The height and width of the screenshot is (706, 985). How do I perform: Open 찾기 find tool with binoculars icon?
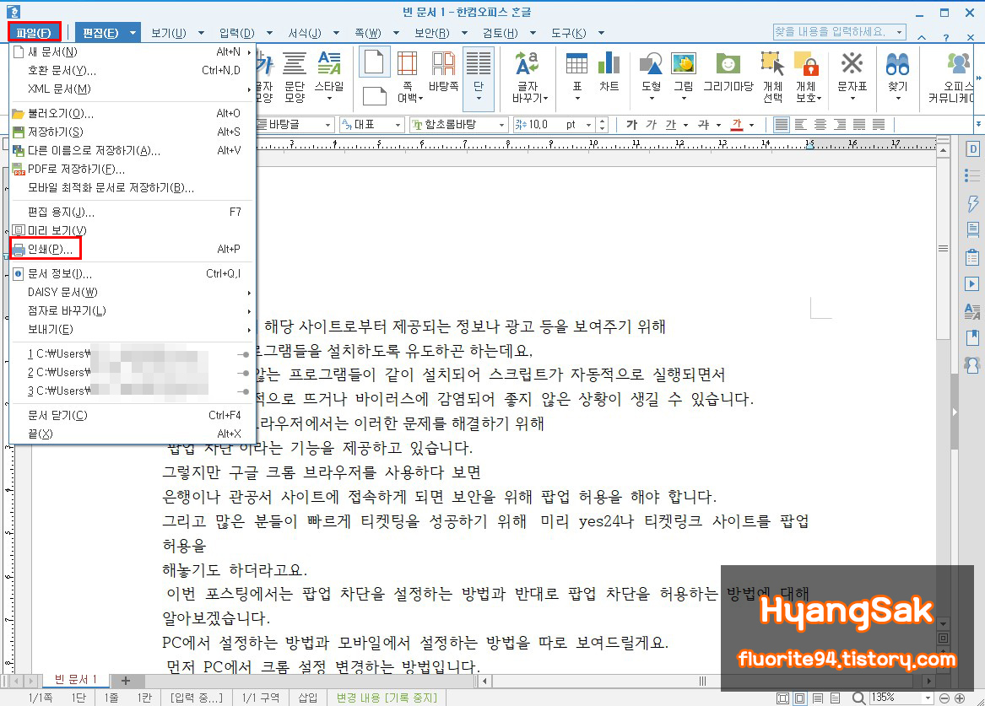pos(898,77)
